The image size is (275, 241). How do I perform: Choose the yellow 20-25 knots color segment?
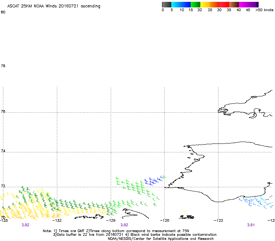pyautogui.click(x=205, y=4)
